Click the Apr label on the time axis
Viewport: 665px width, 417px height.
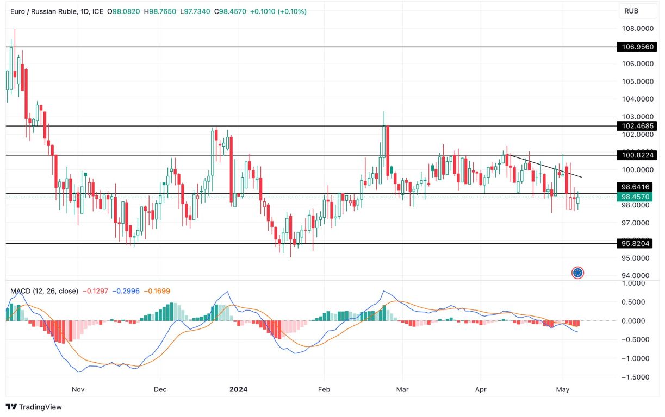pos(481,389)
